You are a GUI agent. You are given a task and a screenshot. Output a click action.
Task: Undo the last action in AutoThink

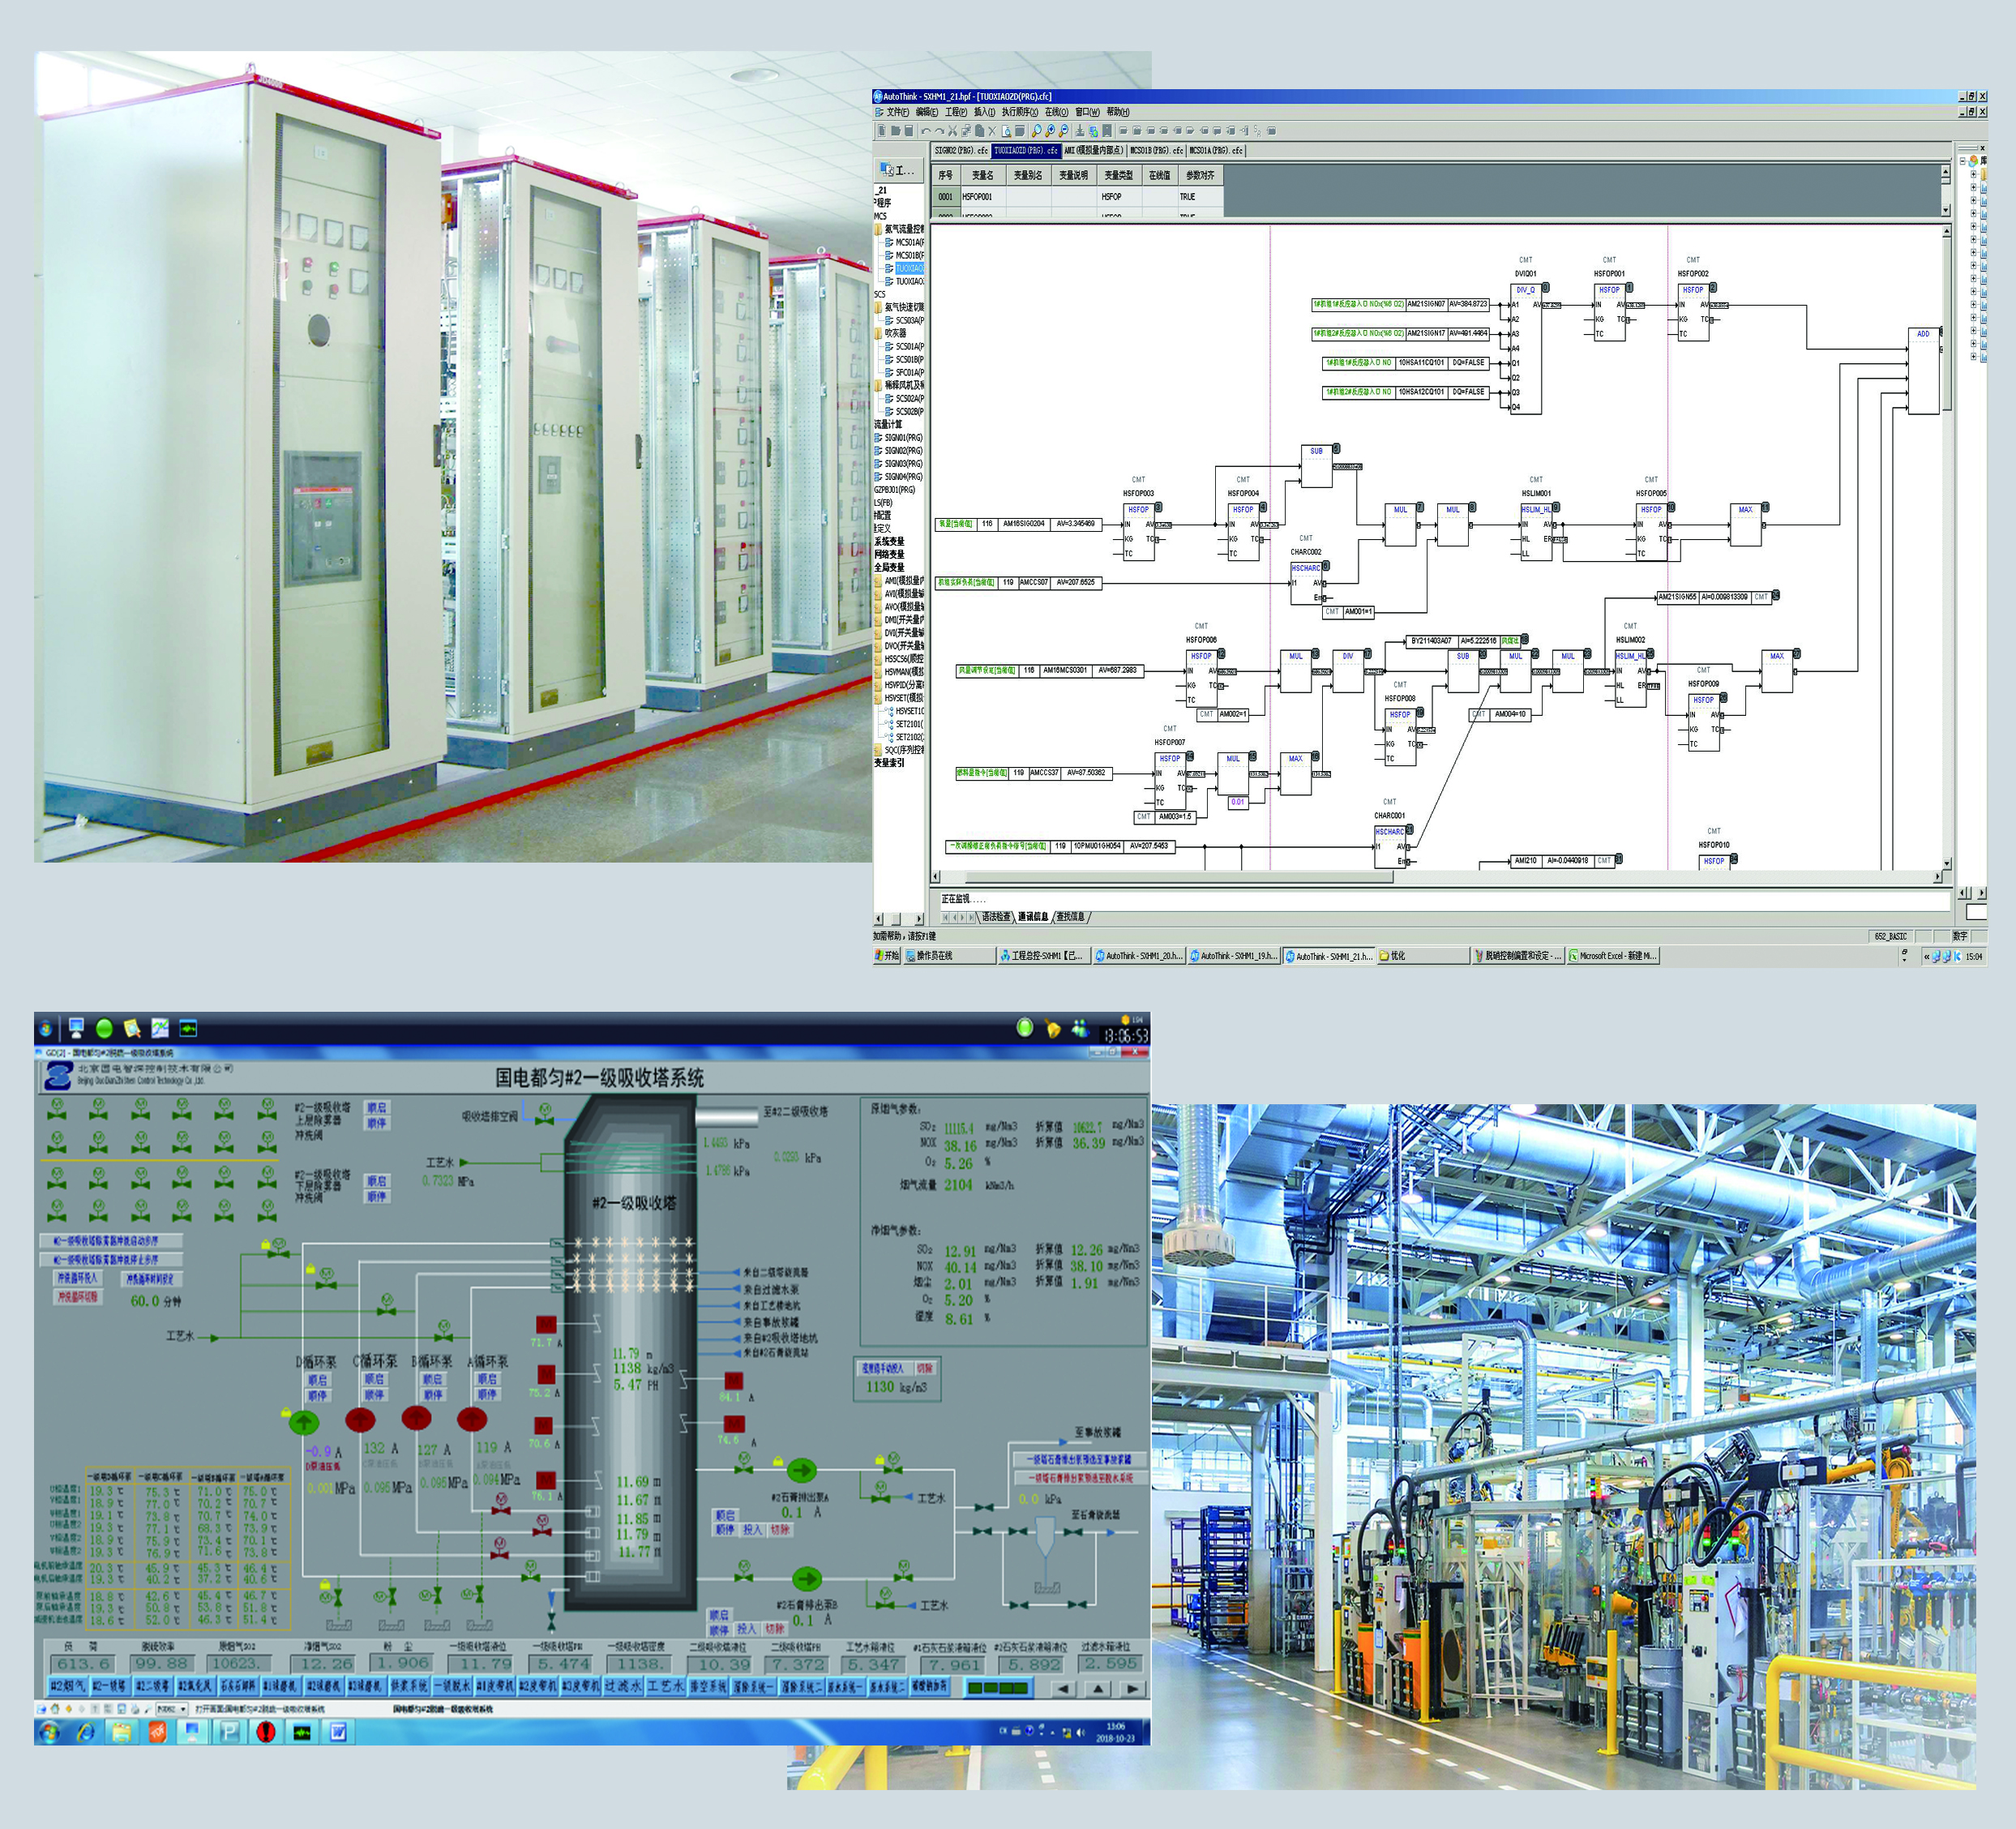click(926, 130)
